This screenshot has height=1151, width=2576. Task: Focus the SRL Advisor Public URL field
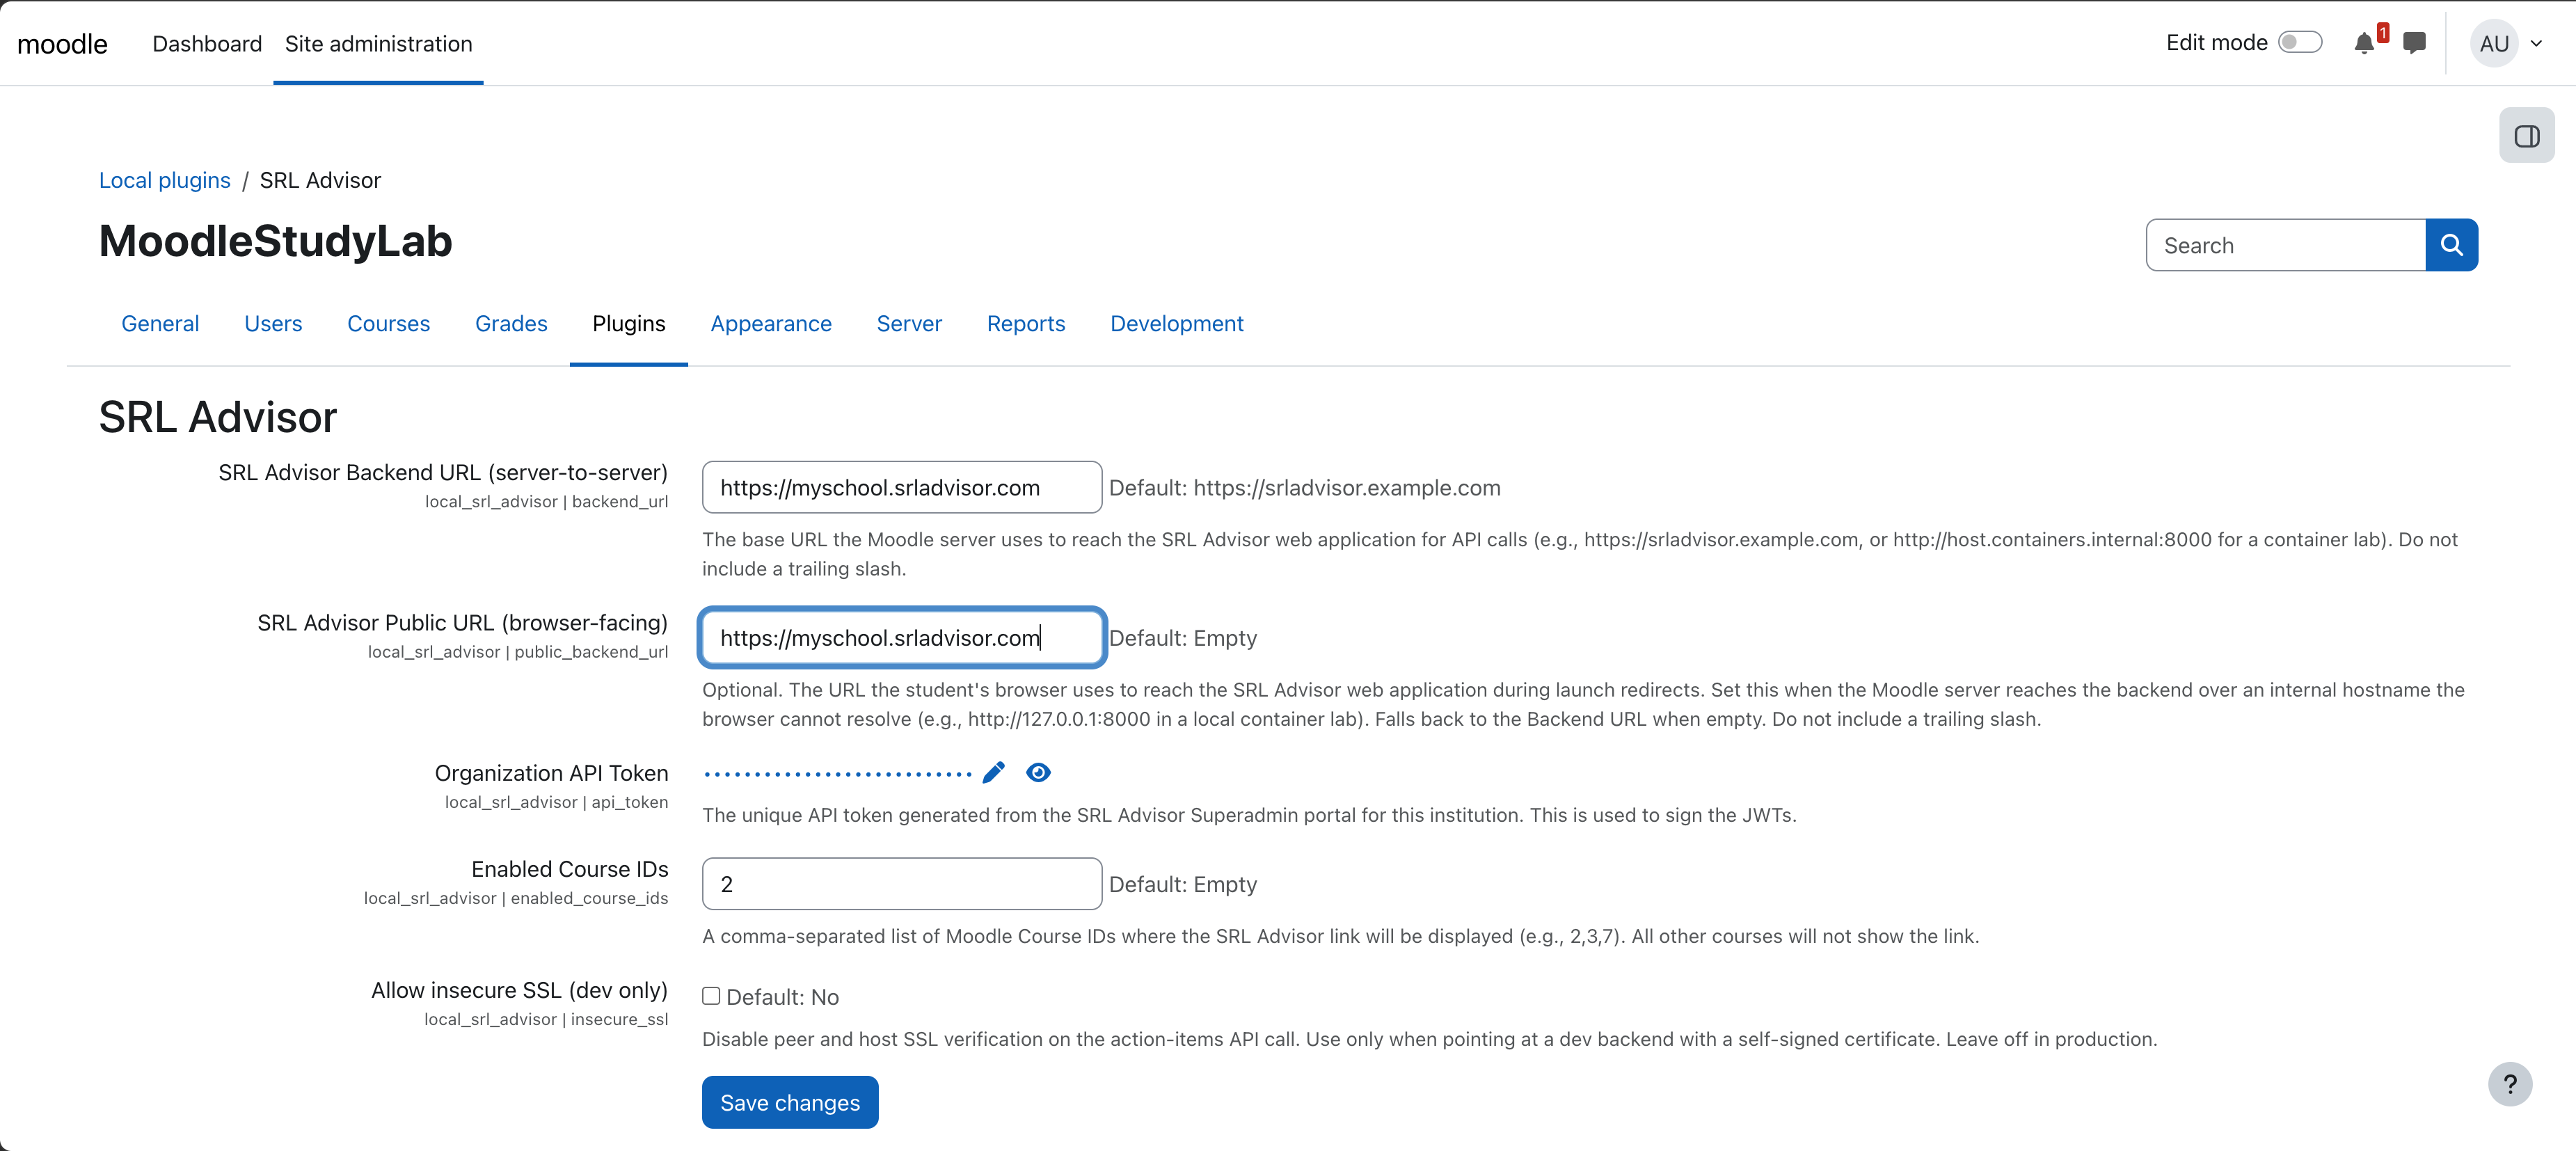(902, 638)
